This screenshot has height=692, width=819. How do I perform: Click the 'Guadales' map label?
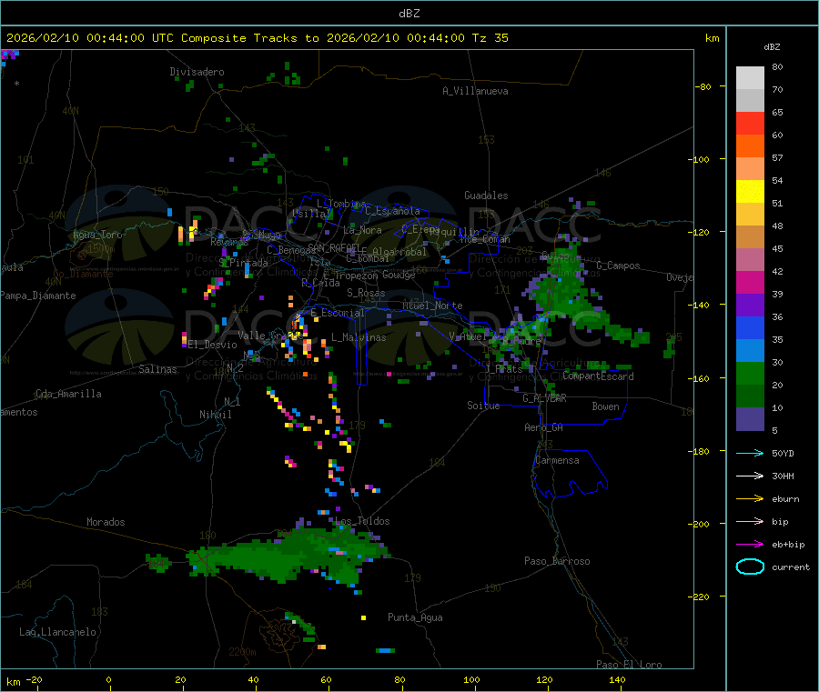[486, 196]
